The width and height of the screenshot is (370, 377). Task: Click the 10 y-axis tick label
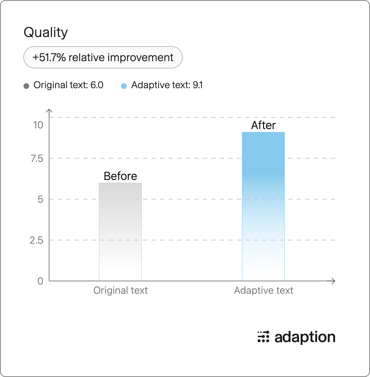point(38,125)
